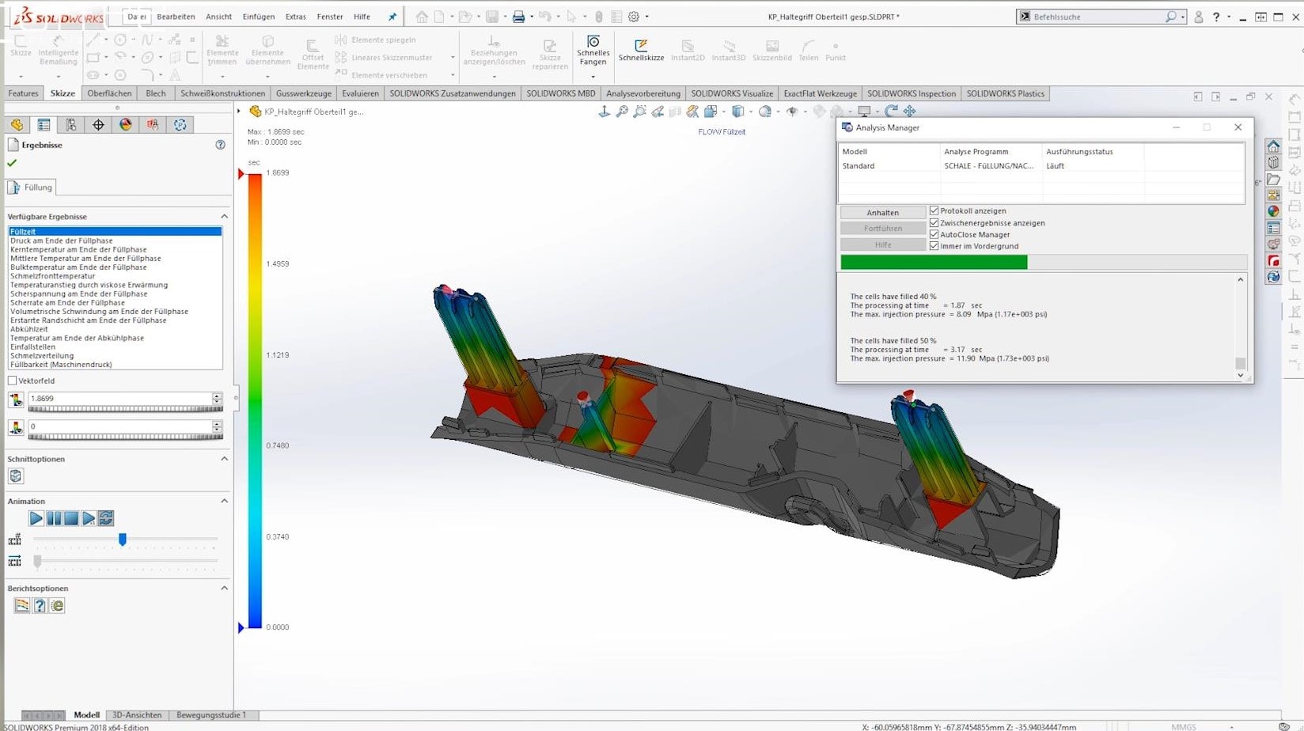Click the minimum plot value icon
The width and height of the screenshot is (1304, 731).
click(16, 428)
